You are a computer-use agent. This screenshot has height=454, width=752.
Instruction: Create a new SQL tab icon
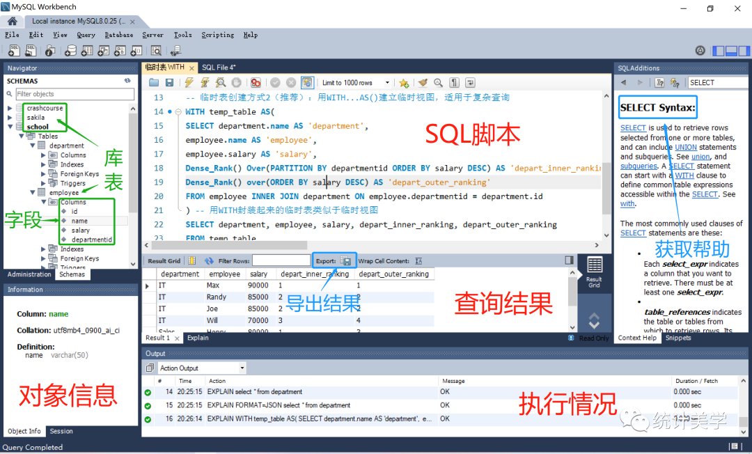pyautogui.click(x=14, y=50)
